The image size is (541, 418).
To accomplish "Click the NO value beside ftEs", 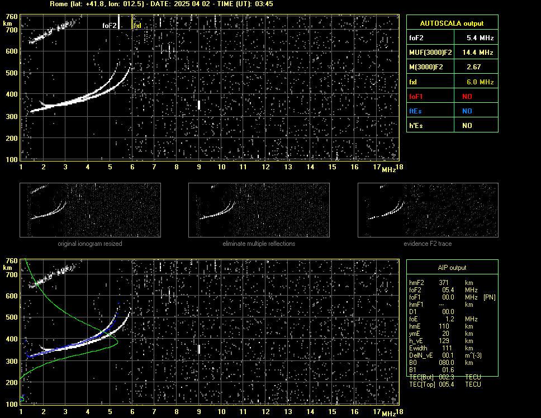I will [467, 111].
